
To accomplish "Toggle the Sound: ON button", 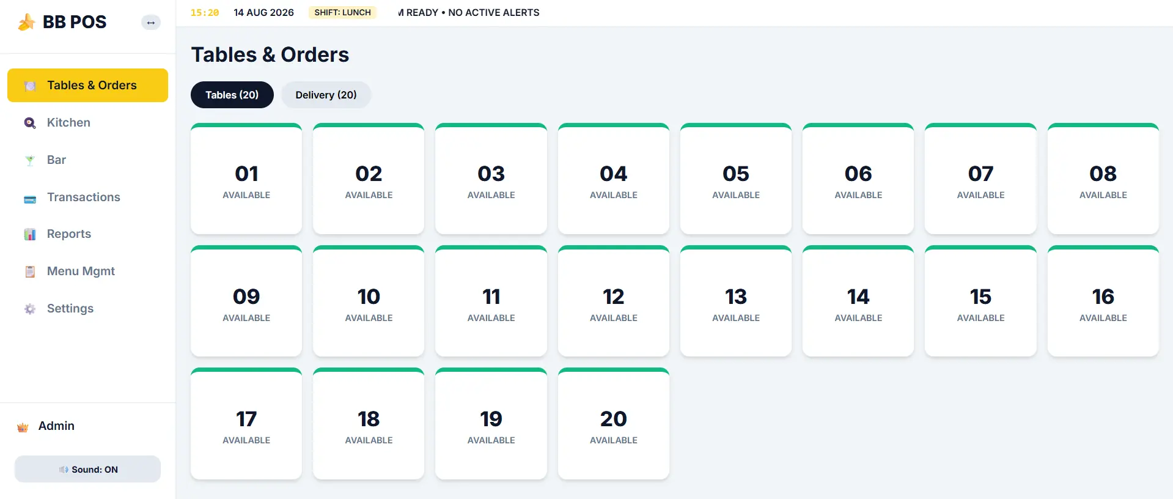I will pyautogui.click(x=87, y=469).
